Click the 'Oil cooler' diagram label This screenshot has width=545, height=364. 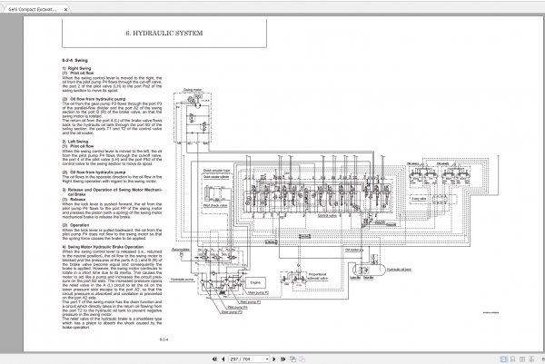tap(352, 250)
